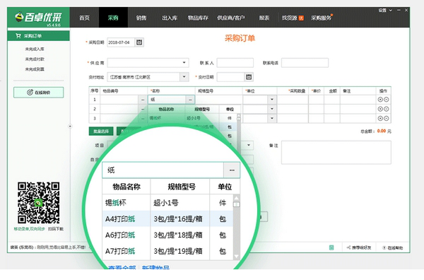
Task: Select 采购订单 in the sidebar
Action: (38, 36)
